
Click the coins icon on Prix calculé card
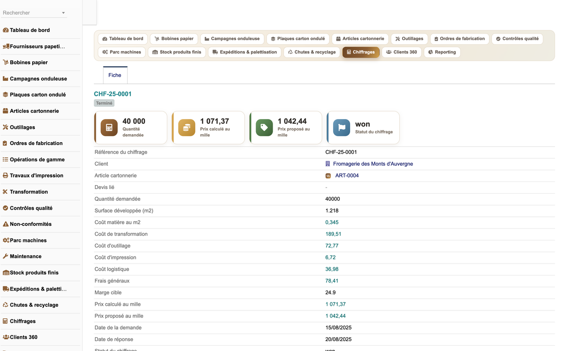click(187, 128)
